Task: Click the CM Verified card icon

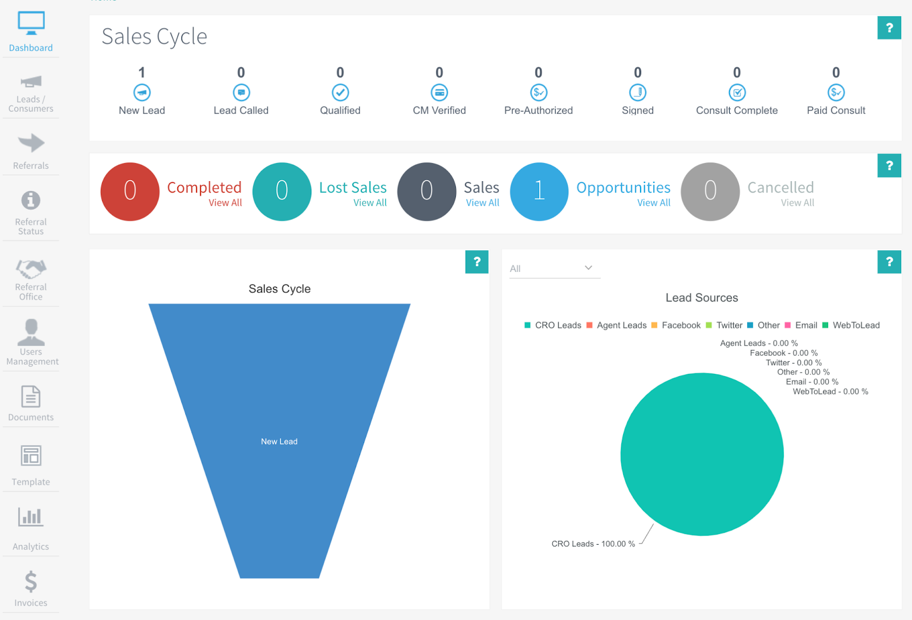Action: (439, 92)
